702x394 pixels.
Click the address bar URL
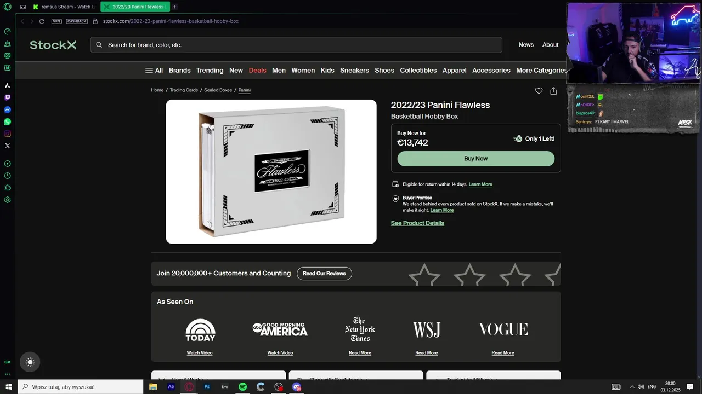pyautogui.click(x=171, y=21)
